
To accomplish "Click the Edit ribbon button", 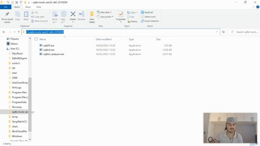I will (131, 17).
